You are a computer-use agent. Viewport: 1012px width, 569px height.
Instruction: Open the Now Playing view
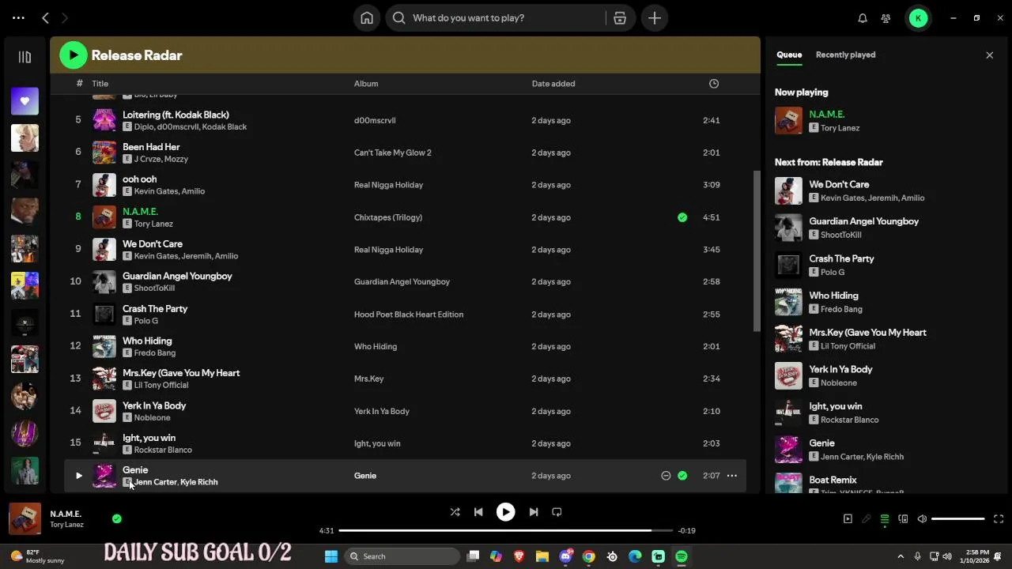click(848, 519)
